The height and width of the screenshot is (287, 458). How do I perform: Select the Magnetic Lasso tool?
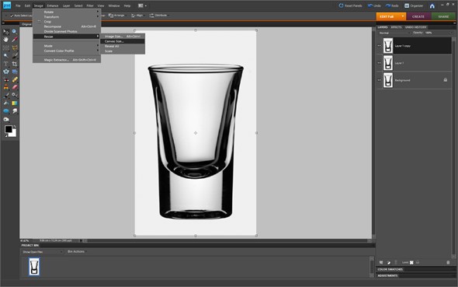coord(14,47)
